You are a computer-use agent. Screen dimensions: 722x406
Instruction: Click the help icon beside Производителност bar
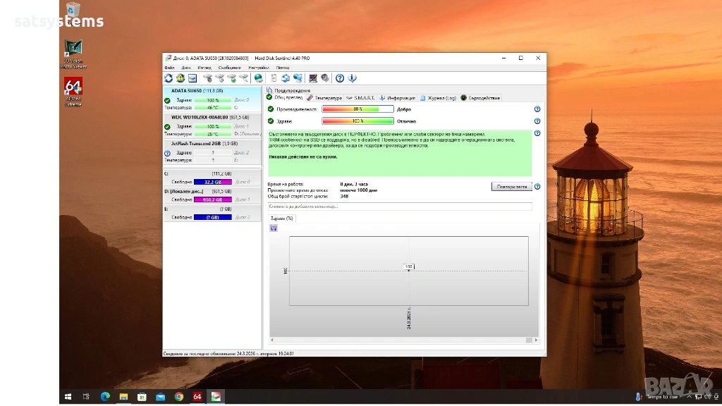coord(537,109)
